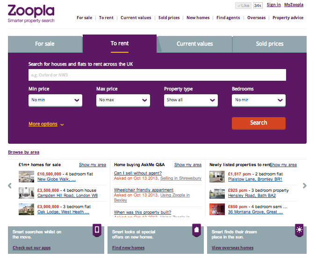
Task: Click the new homes house icon
Action: point(197,230)
